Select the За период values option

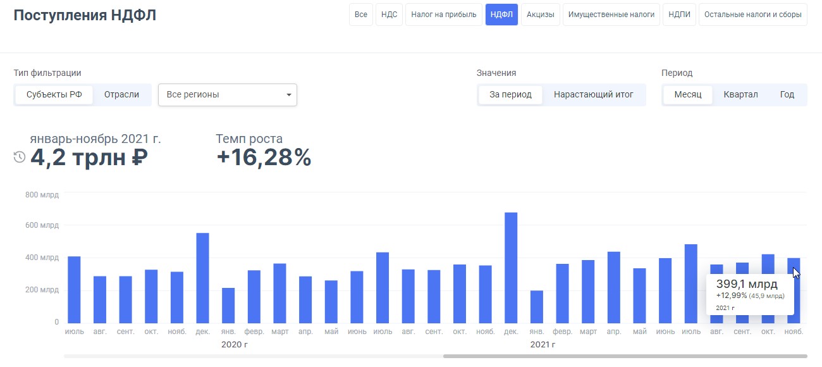point(510,95)
